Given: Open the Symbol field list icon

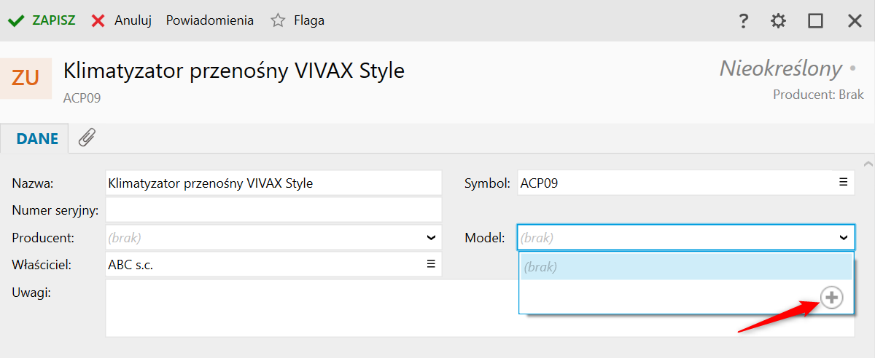Looking at the screenshot, I should point(843,183).
